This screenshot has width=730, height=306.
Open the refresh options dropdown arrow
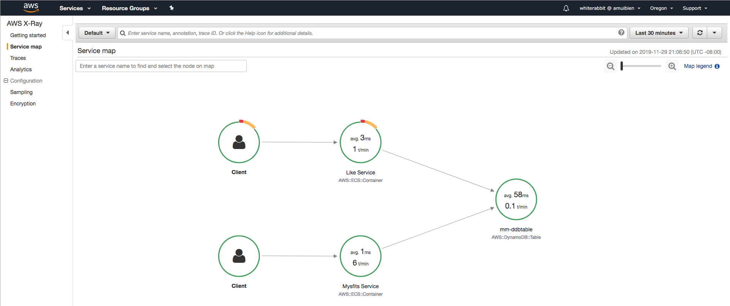714,33
